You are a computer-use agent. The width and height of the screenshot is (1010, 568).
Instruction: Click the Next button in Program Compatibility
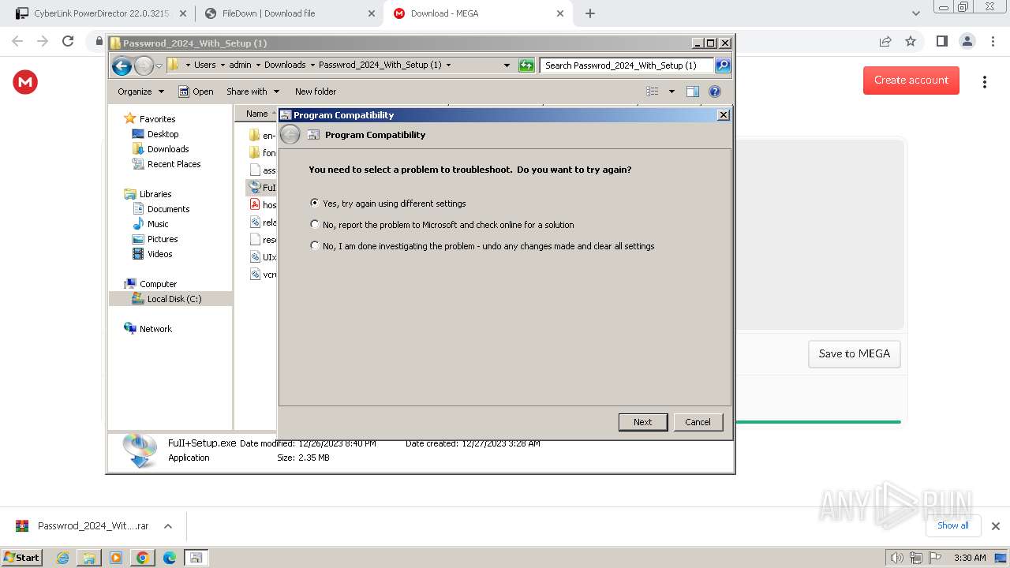pos(642,422)
